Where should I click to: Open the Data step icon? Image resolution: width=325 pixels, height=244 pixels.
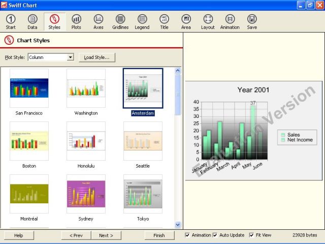32,21
